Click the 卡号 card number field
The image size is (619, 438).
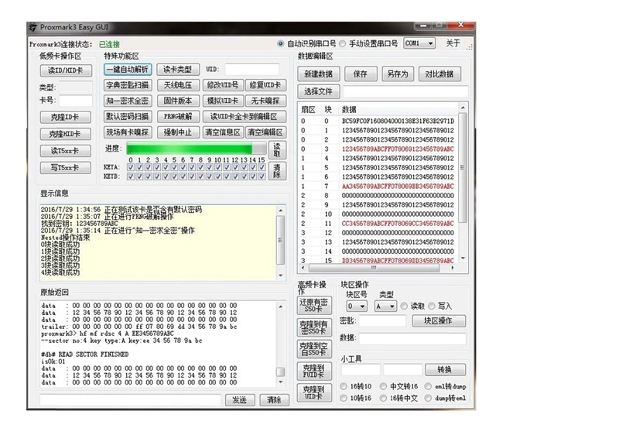[76, 101]
